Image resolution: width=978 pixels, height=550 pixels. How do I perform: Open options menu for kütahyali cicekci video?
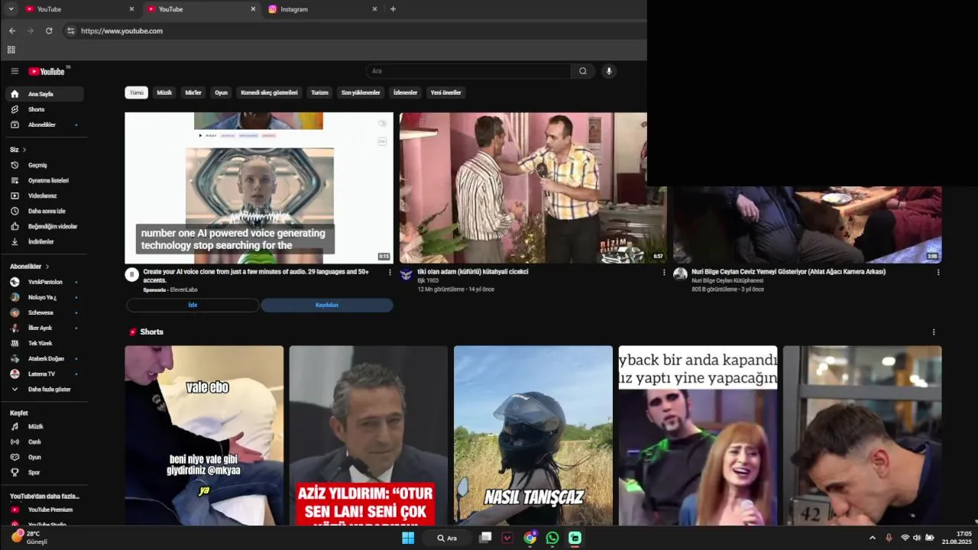tap(664, 272)
